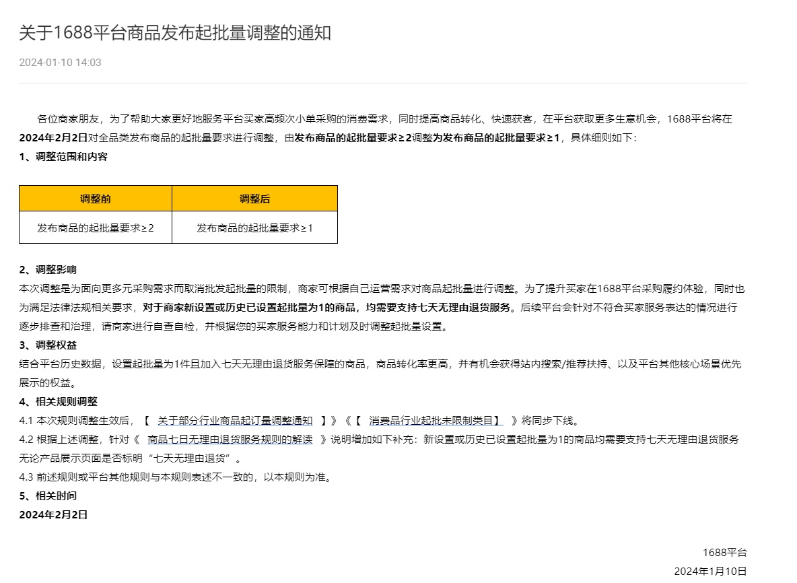
Task: Select the timestamp 2024-01-10 14:03
Action: coord(60,63)
